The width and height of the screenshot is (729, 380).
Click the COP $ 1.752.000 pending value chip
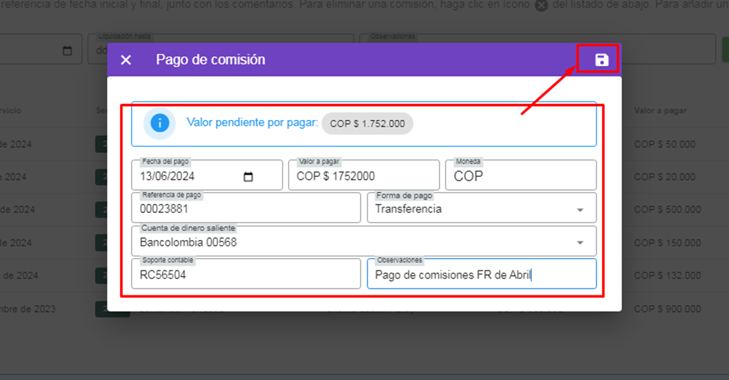coord(367,123)
